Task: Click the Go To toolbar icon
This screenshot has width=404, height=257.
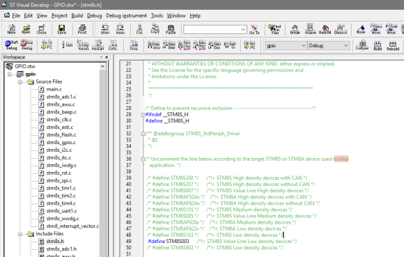Action: tap(254, 29)
